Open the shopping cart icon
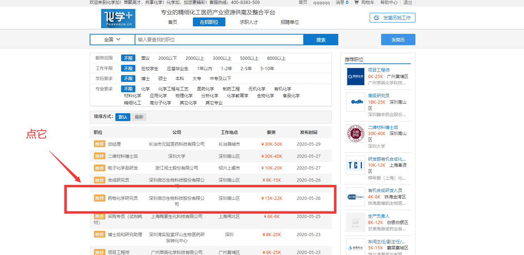The image size is (524, 255). pyautogui.click(x=356, y=2)
